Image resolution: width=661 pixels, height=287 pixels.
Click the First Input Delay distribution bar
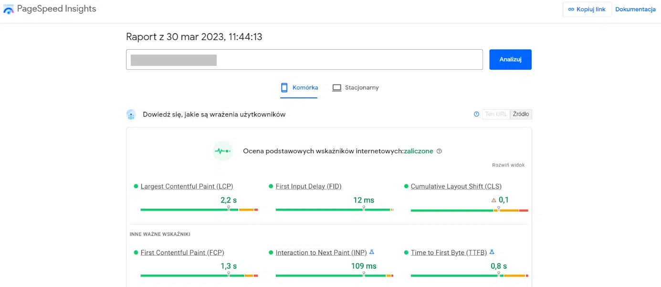pyautogui.click(x=334, y=210)
